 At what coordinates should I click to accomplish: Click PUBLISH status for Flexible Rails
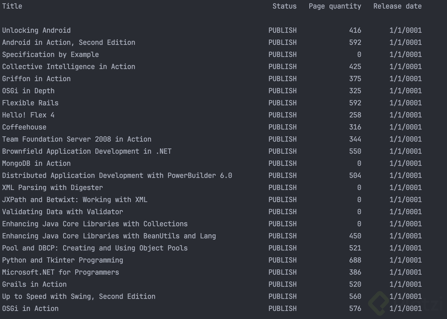point(282,103)
